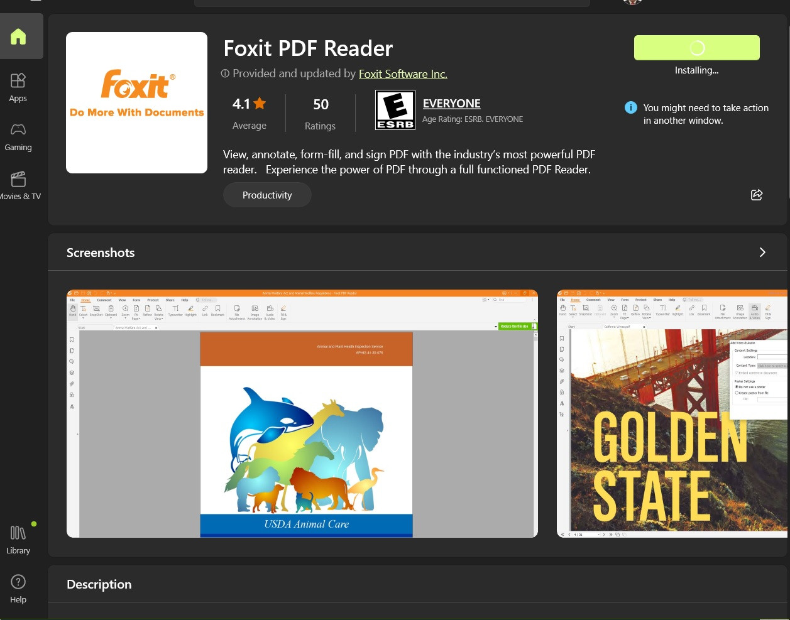790x620 pixels.
Task: Click the 'Age Rating: ESRB. EVERYONE' text
Action: (473, 119)
